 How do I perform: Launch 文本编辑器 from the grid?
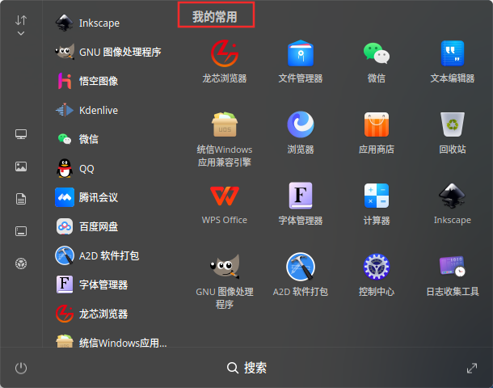click(x=452, y=61)
